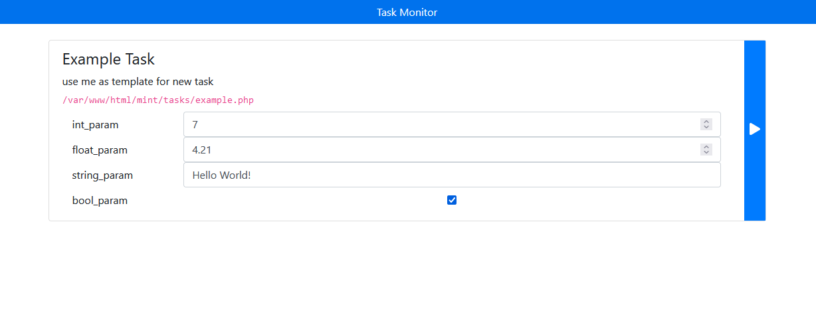Select the Hello World! text field
The width and height of the screenshot is (816, 315).
pos(452,175)
